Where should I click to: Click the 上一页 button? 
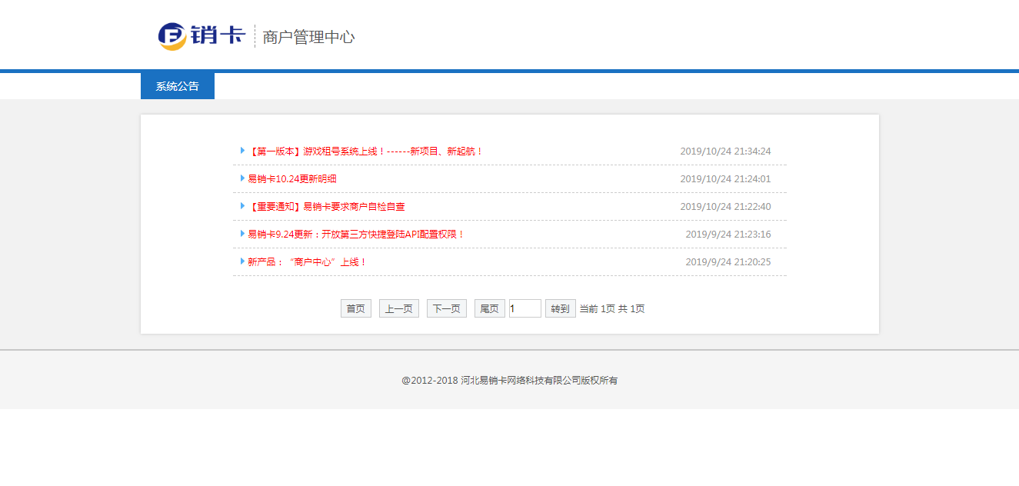click(398, 308)
